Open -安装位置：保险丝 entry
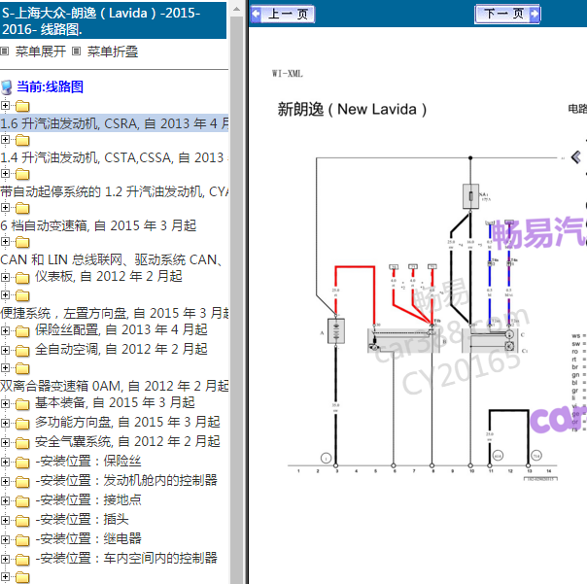Image resolution: width=587 pixels, height=584 pixels. coord(88,461)
